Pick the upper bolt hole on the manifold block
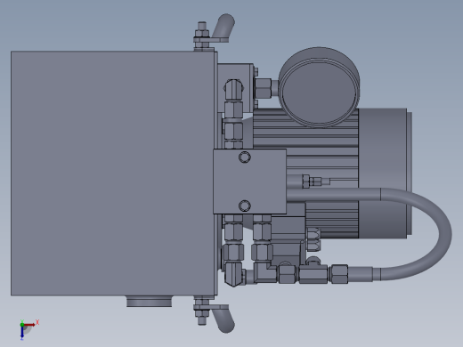The height and width of the screenshot is (347, 463). (245, 157)
